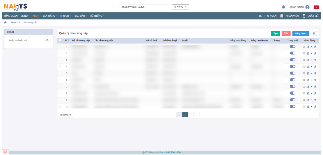This screenshot has height=155, width=323.
Task: Click the red delete X in row 3
Action: coord(311,60)
